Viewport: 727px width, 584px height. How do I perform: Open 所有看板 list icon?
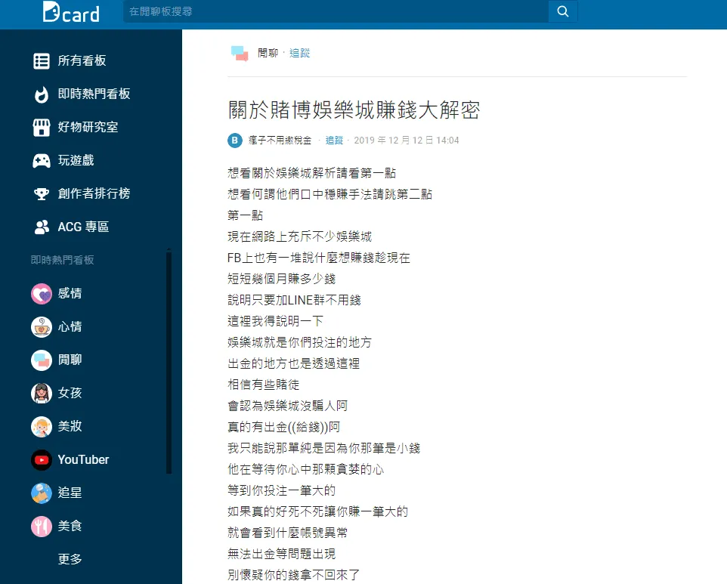42,61
